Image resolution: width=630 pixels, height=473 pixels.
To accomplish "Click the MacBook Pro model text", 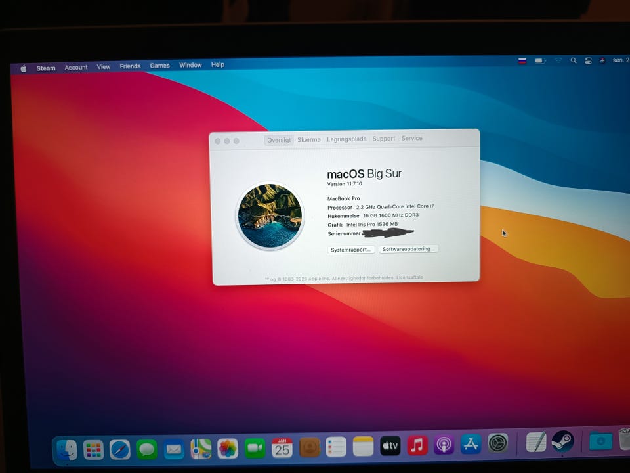I will click(x=343, y=198).
